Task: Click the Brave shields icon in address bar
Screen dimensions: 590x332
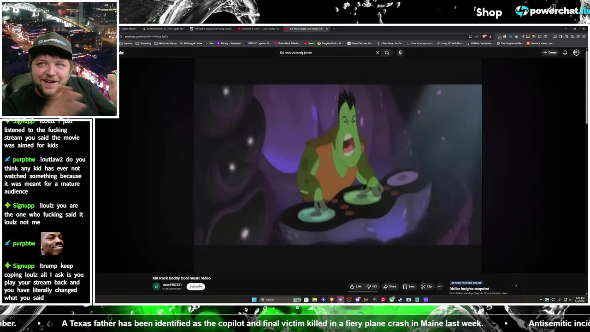Action: point(484,36)
